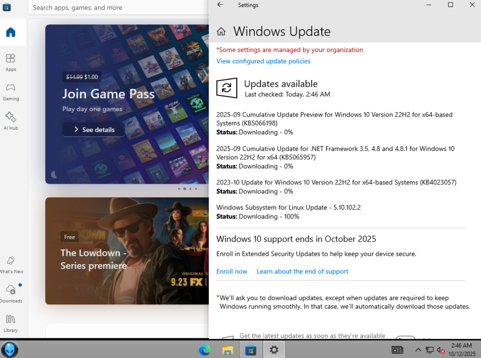Click 'Last checked: Today, 2:46 AM' text
The image size is (481, 358).
(x=287, y=94)
